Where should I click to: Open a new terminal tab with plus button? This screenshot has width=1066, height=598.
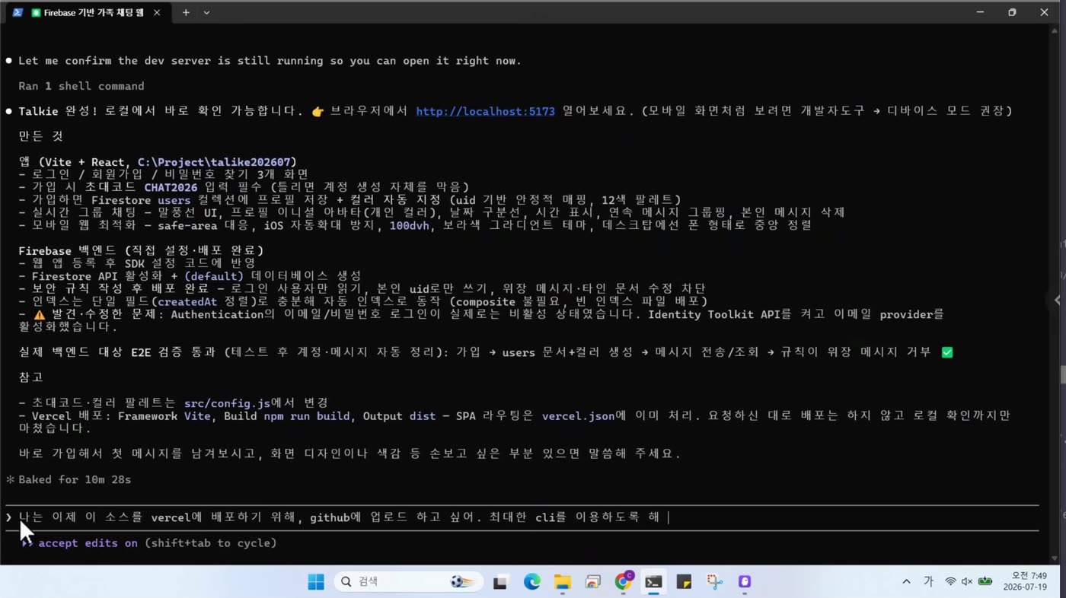coord(186,13)
